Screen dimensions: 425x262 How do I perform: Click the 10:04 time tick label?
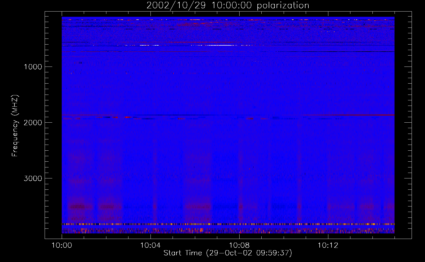(151, 245)
